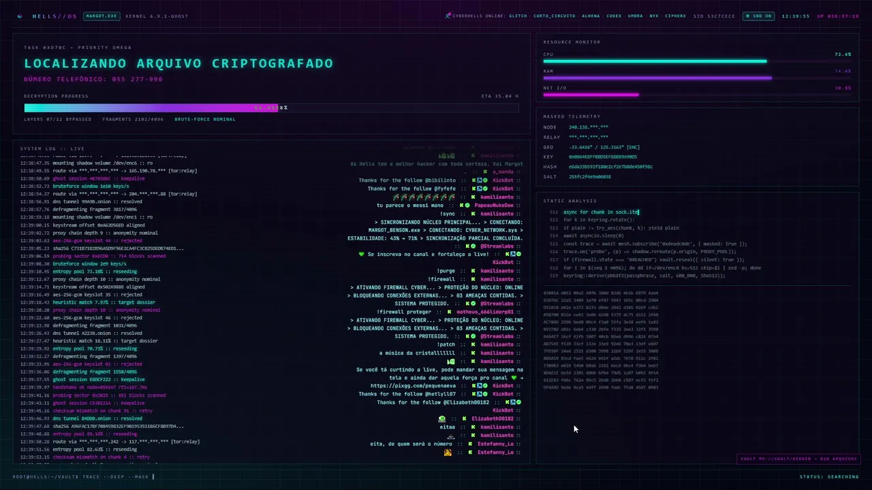Image resolution: width=872 pixels, height=490 pixels.
Task: Click username a_manda in chat
Action: (x=503, y=172)
